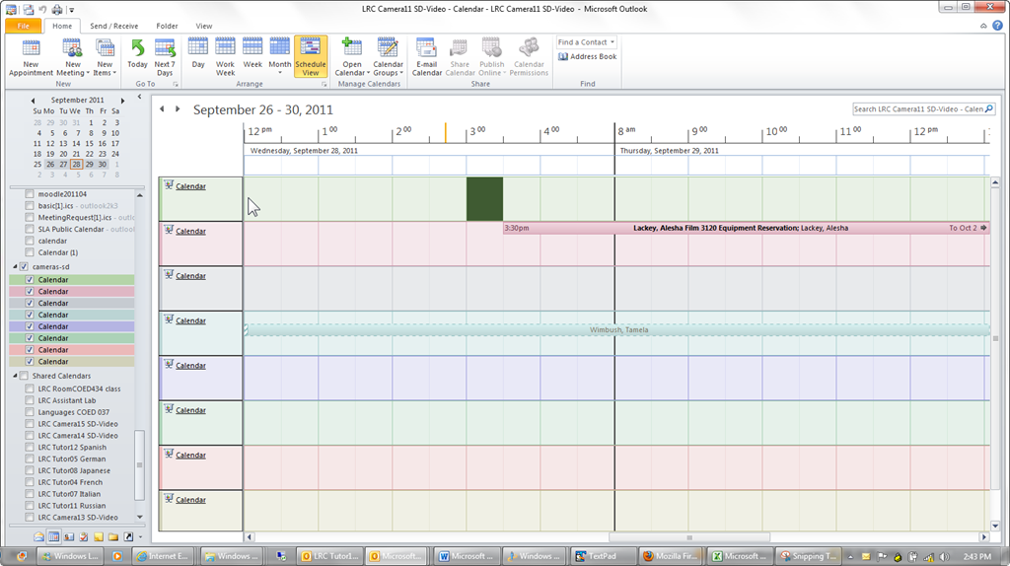Select September 29 in the mini calendar
Image resolution: width=1010 pixels, height=566 pixels.
tap(90, 165)
